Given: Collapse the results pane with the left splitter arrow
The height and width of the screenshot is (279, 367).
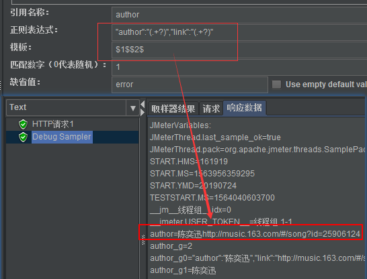Looking at the screenshot, I should point(142,104).
